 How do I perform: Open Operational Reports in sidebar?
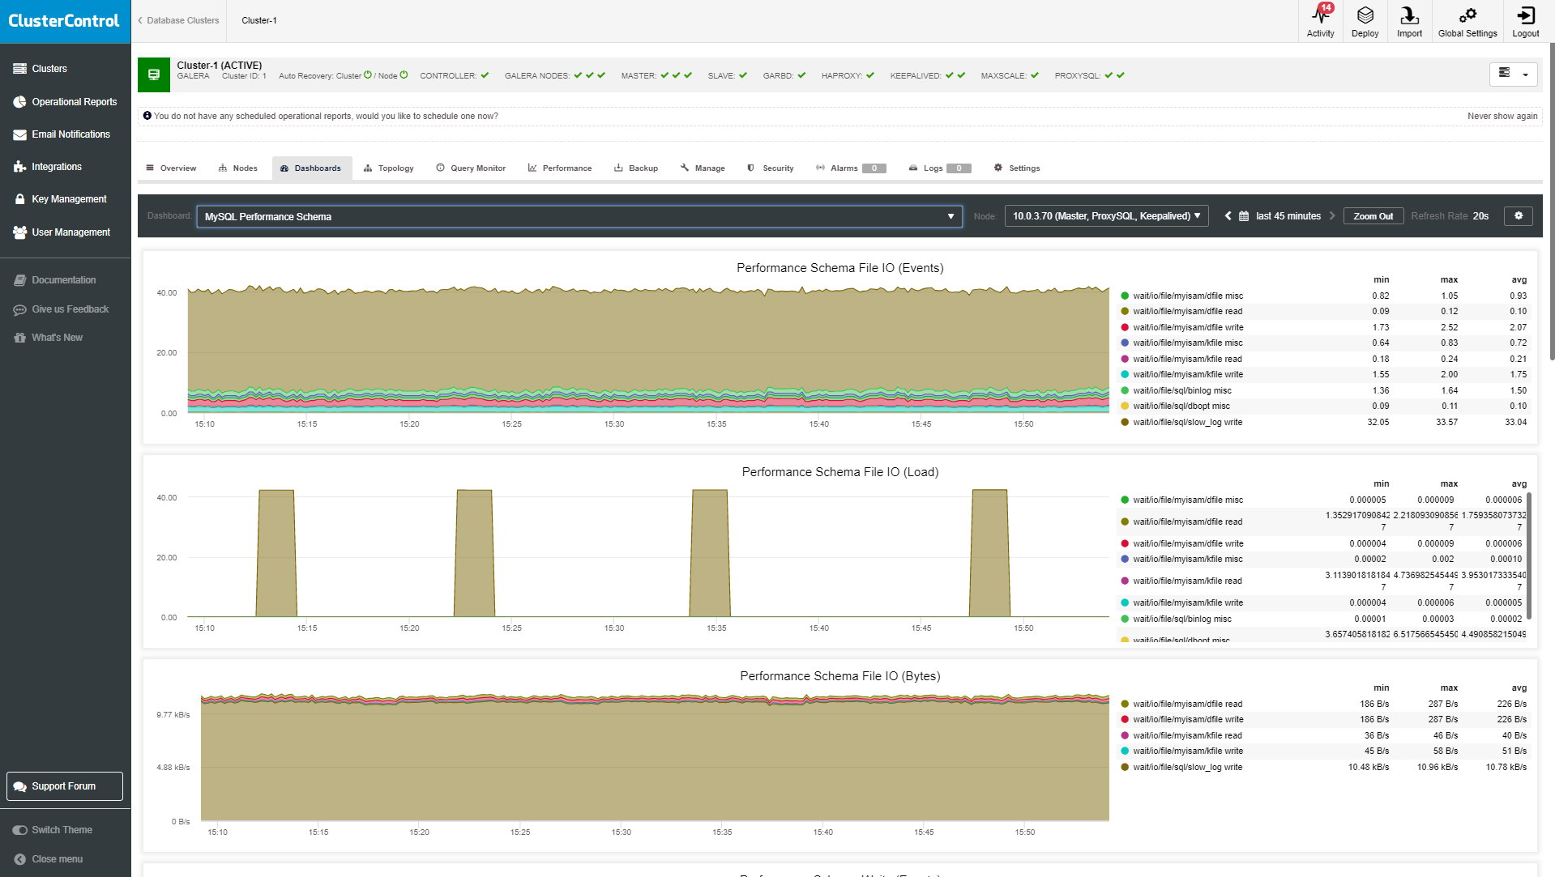(65, 102)
